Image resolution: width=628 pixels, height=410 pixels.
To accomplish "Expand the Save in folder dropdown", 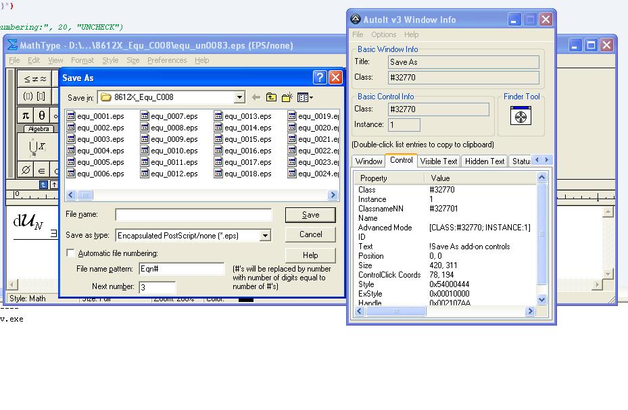I will pos(239,97).
